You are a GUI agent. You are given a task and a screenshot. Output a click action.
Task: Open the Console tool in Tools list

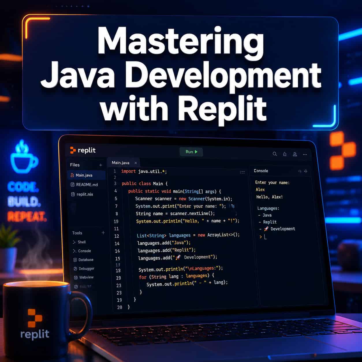click(82, 251)
